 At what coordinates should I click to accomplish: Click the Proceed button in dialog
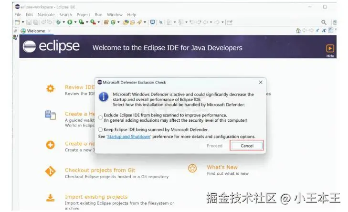(x=214, y=146)
